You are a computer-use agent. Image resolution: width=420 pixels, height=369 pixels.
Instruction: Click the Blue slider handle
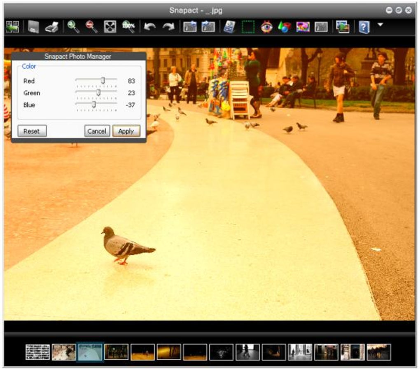[94, 105]
